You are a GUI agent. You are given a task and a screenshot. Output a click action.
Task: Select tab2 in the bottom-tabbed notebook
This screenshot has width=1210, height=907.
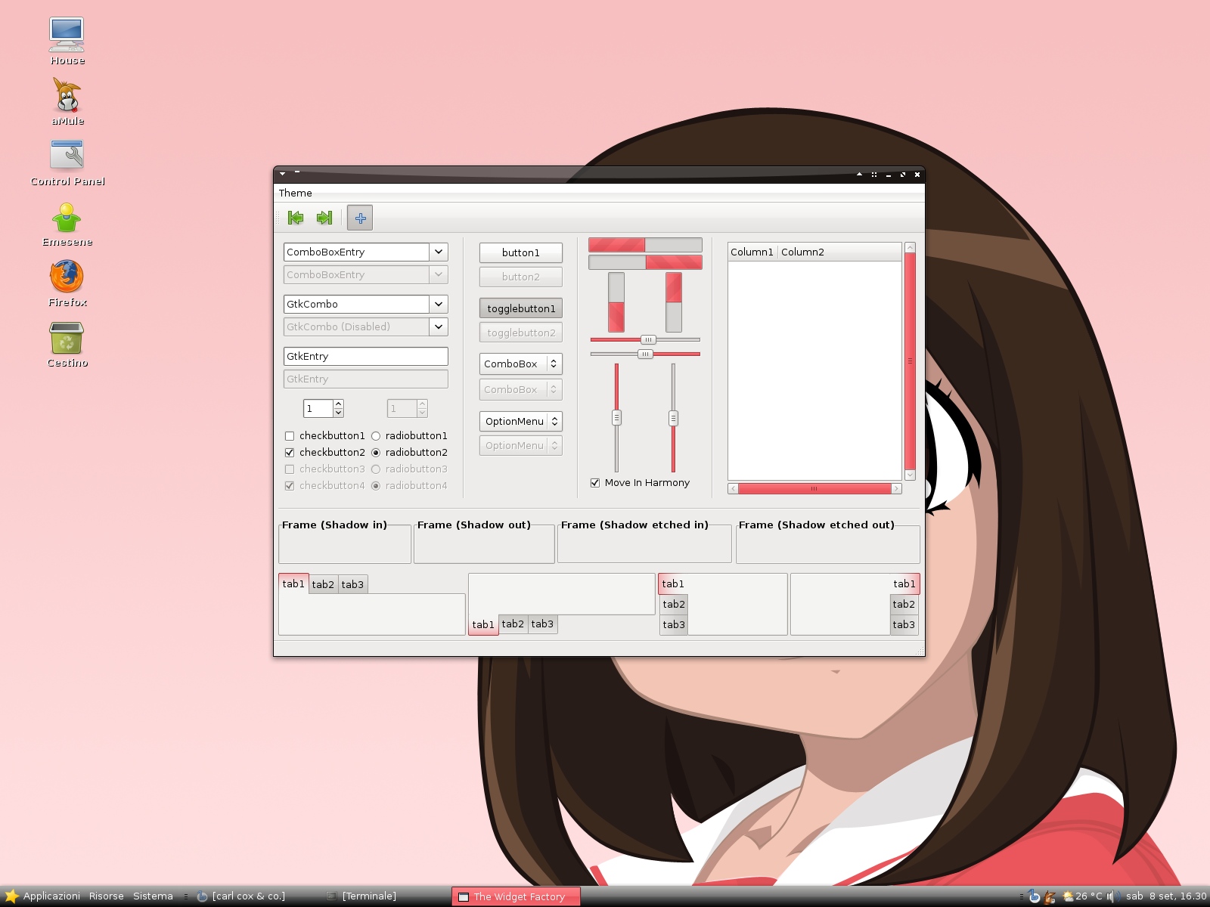513,624
